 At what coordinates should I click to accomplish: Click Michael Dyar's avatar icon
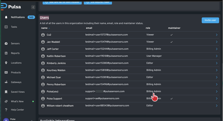coord(43,77)
